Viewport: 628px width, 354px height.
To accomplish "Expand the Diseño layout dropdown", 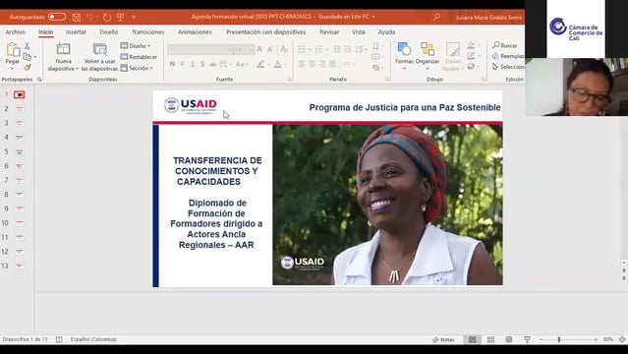I will click(136, 45).
